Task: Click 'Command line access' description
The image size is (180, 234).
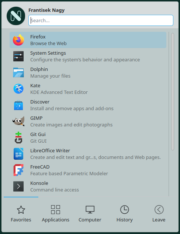Action: tap(55, 190)
